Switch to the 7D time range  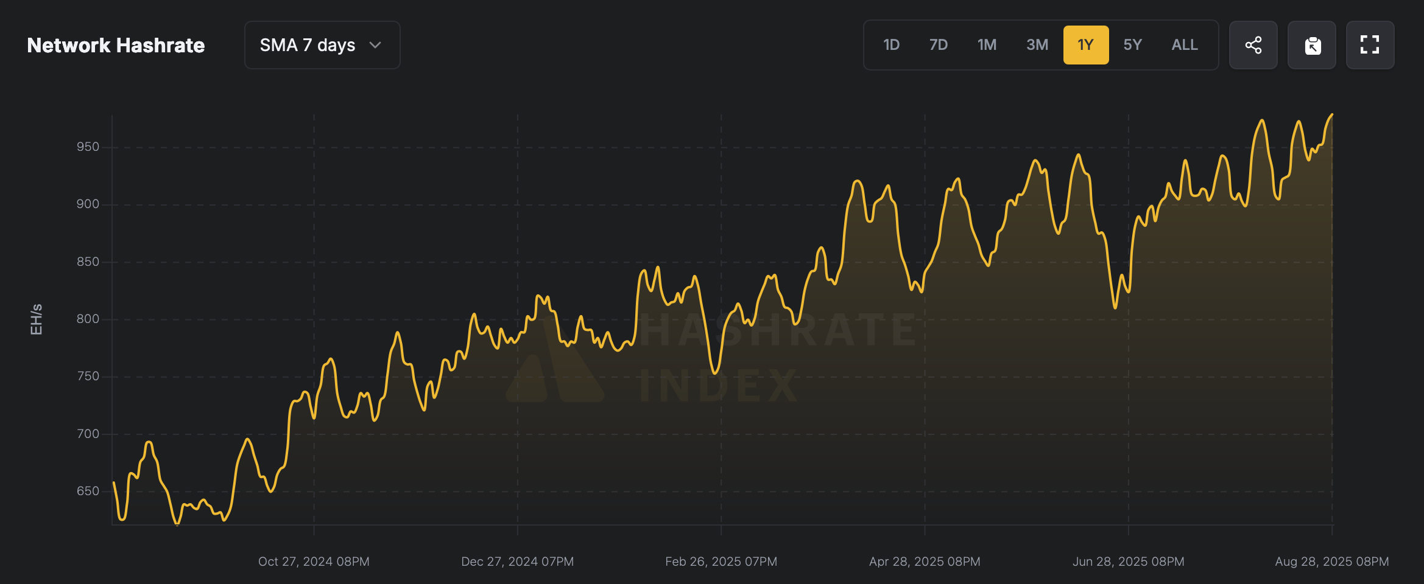(939, 45)
